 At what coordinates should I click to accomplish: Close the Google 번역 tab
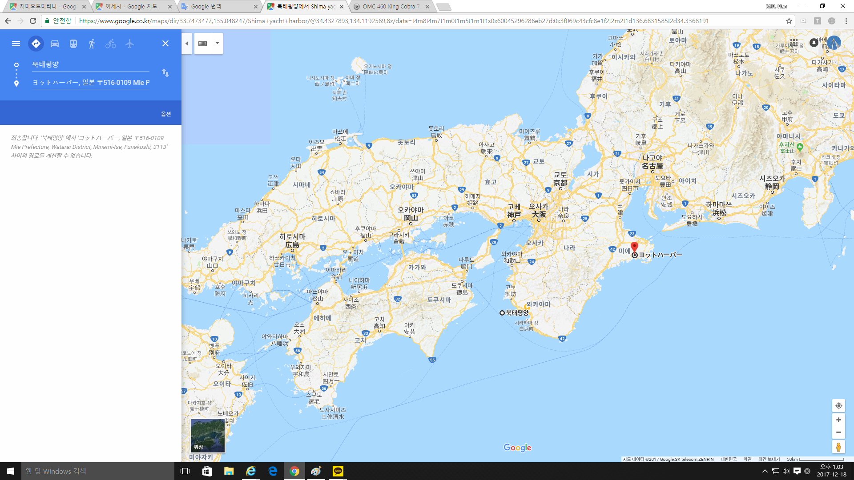(255, 7)
